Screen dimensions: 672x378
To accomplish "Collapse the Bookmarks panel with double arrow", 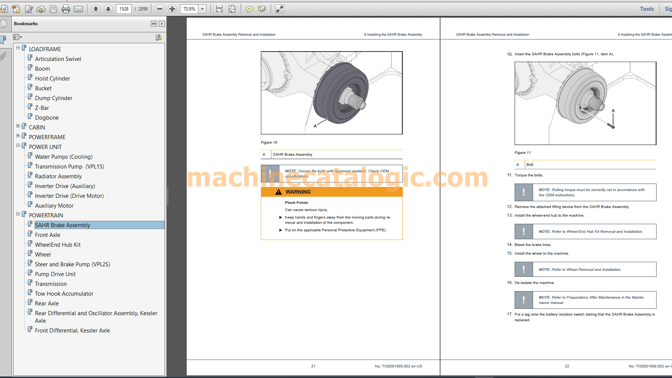I will click(x=154, y=24).
